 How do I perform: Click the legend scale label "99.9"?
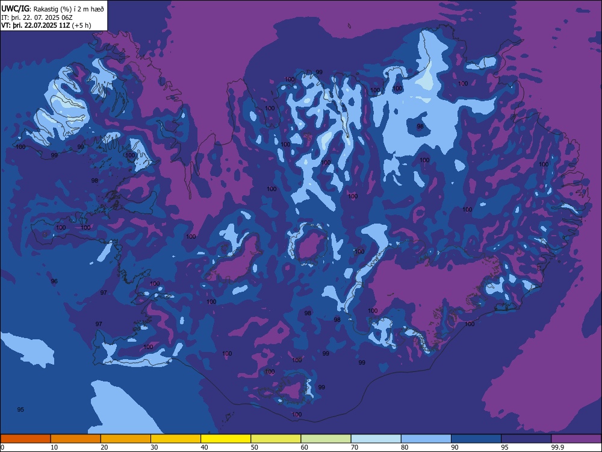click(x=557, y=447)
